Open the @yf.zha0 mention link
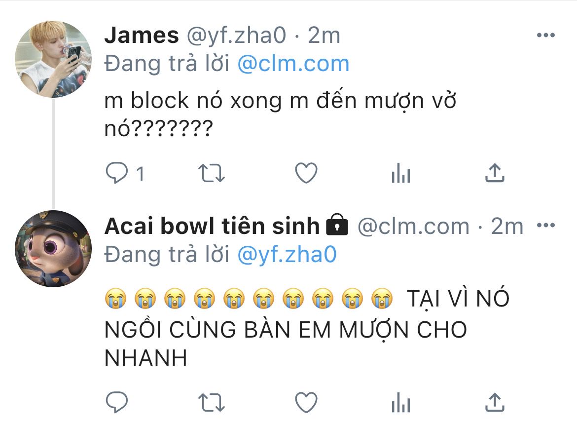Screen dimensions: 577x422 coord(287,255)
